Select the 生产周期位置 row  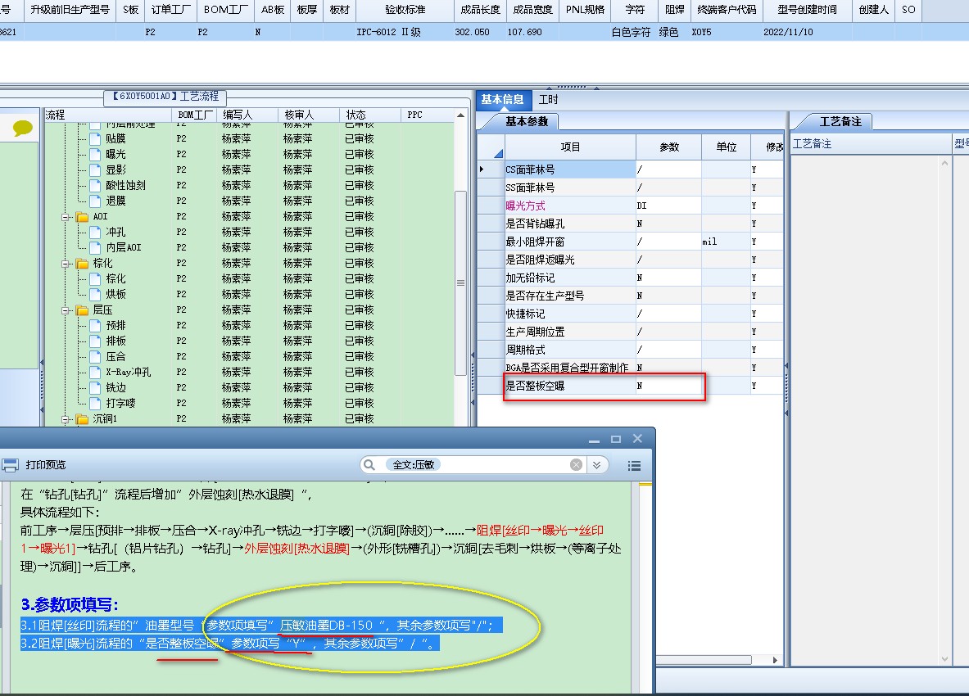tap(632, 332)
